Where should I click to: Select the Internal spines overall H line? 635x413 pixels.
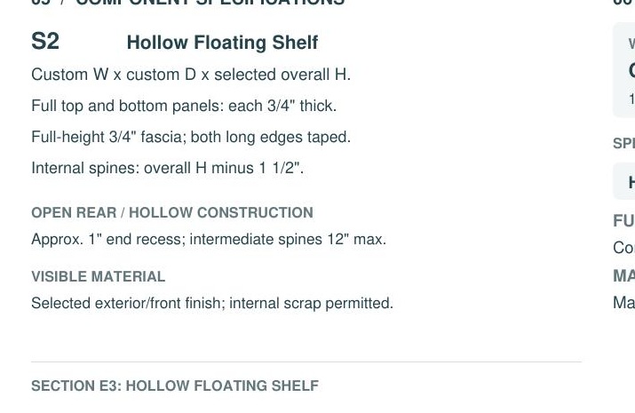pyautogui.click(x=167, y=168)
